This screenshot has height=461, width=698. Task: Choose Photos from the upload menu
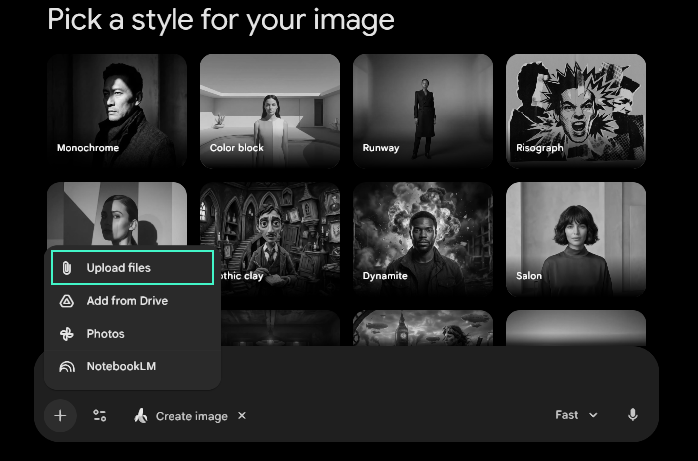106,334
